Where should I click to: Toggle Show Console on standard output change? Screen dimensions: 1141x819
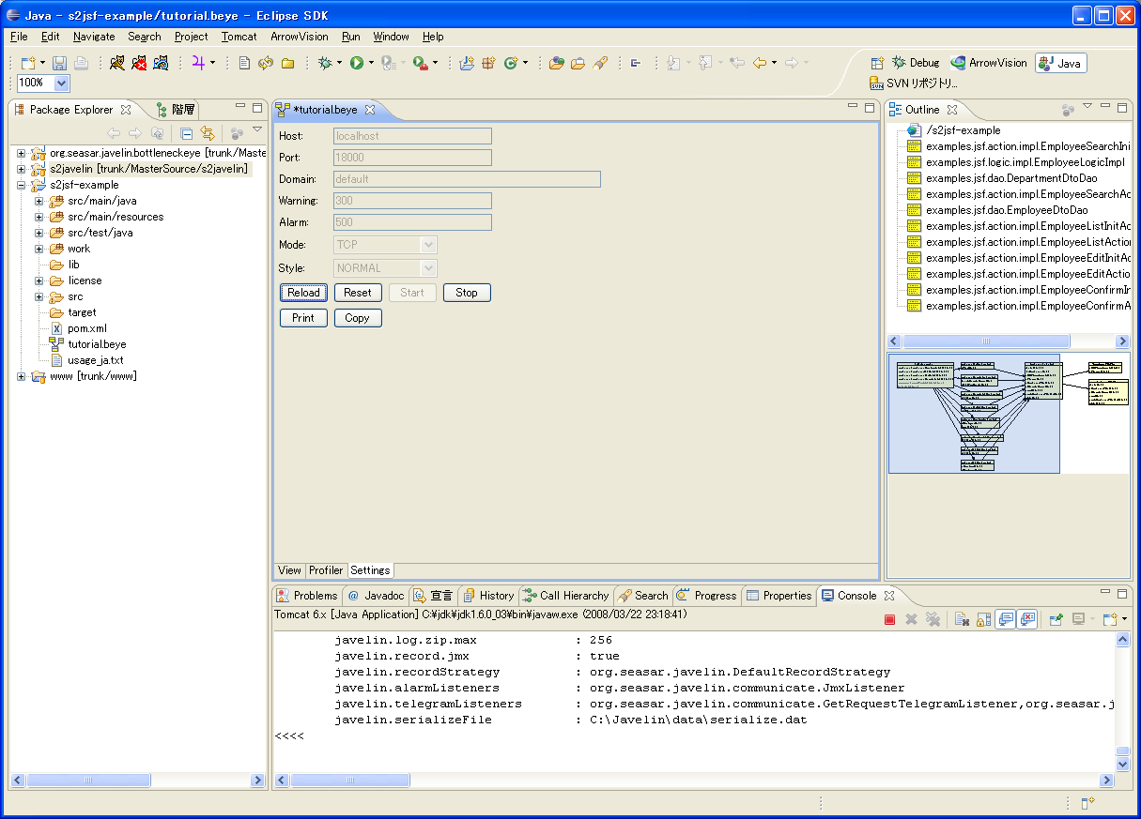[x=1005, y=619]
